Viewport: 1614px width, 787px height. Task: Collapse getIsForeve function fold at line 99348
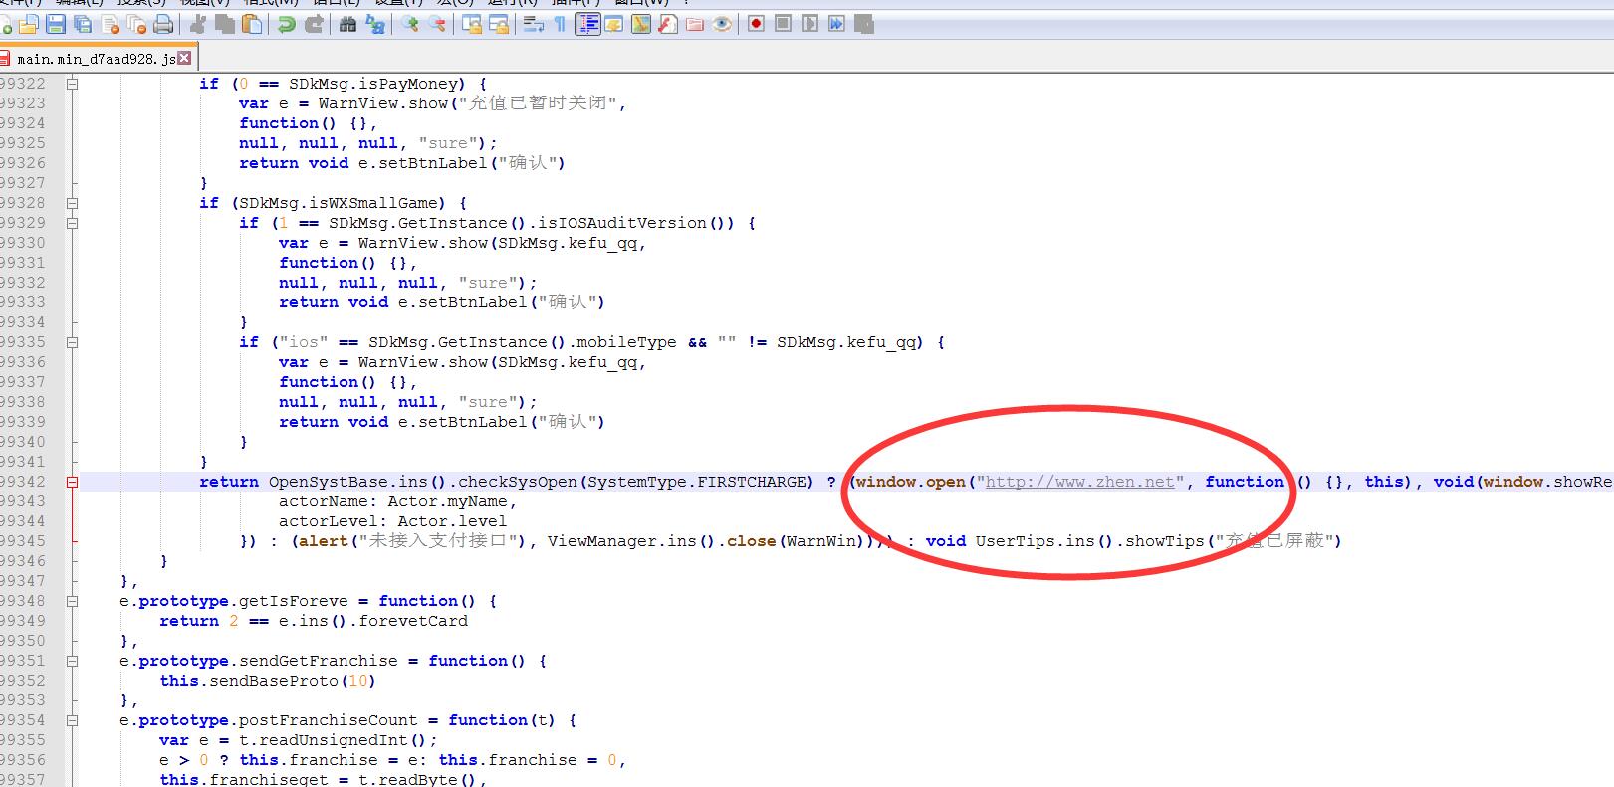click(x=72, y=601)
